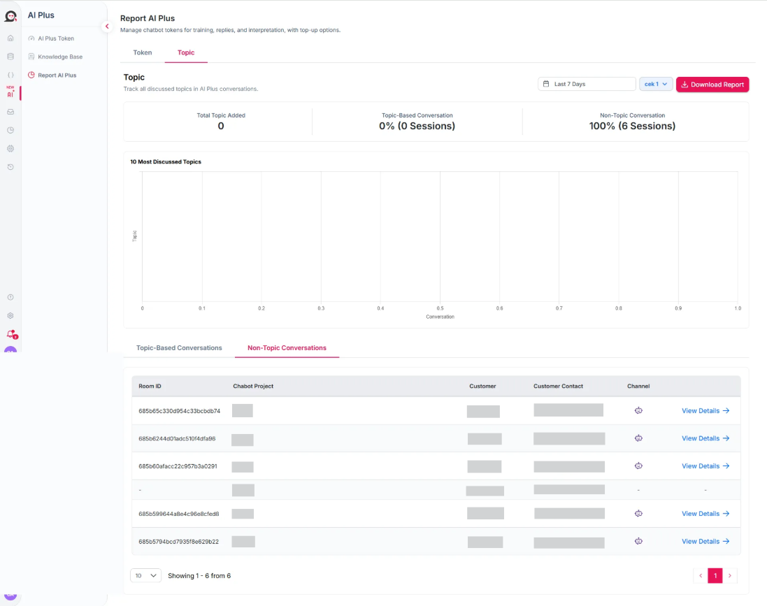Click page 1 in the pagination
The width and height of the screenshot is (767, 606).
(x=715, y=575)
